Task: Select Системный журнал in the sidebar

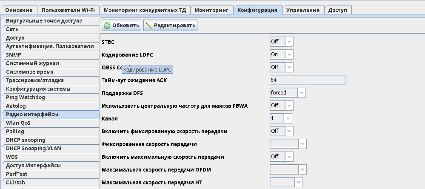Action: point(32,63)
